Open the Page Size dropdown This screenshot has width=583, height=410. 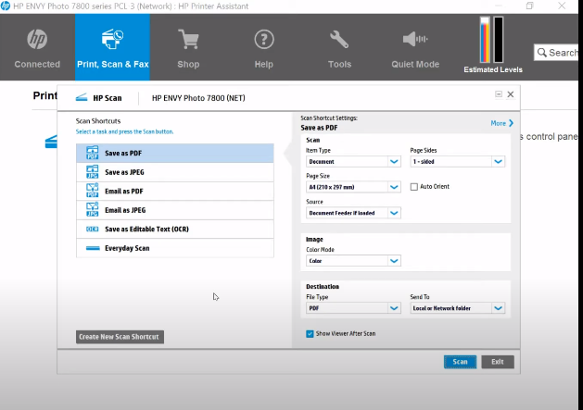pos(353,187)
